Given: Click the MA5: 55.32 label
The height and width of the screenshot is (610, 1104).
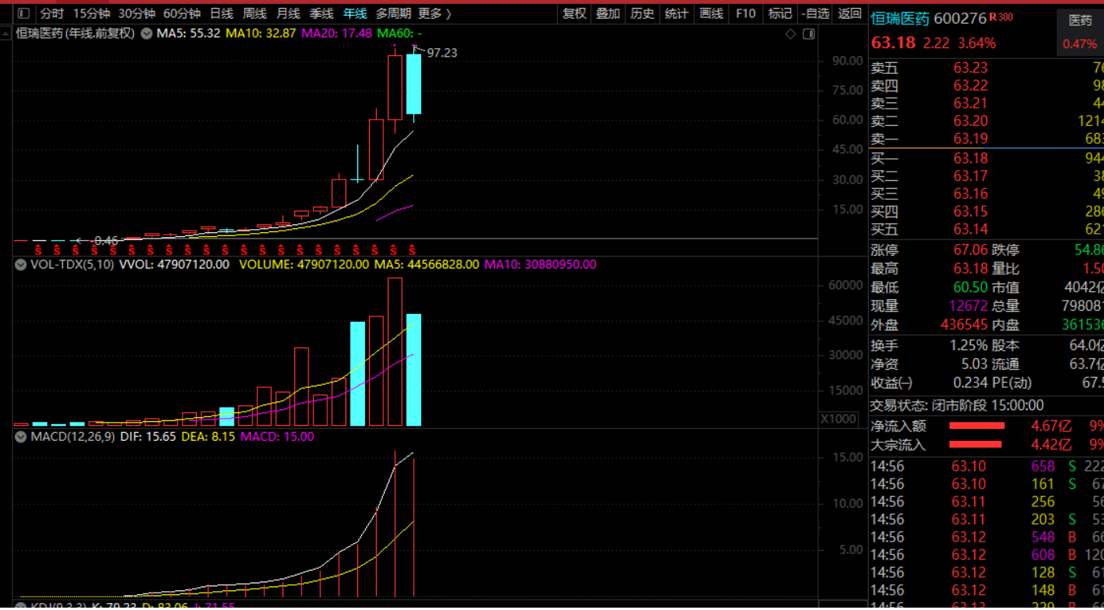Looking at the screenshot, I should click(188, 34).
